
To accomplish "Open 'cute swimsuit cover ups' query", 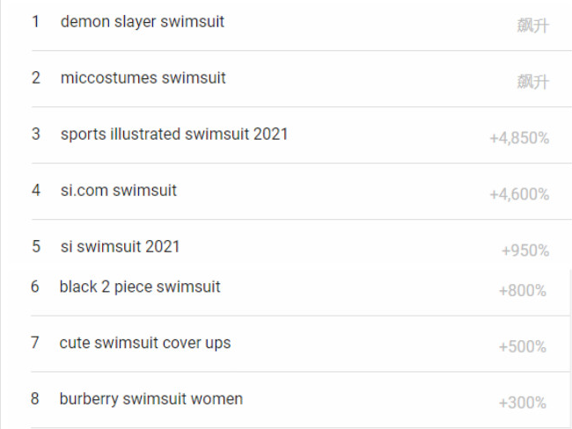I will [145, 343].
